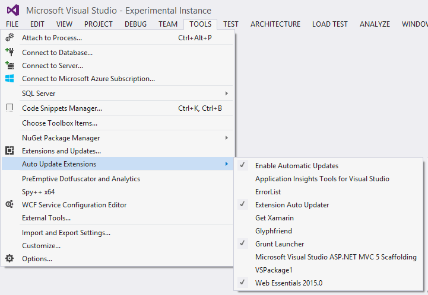Click the Connect to Database plug icon

[9, 52]
